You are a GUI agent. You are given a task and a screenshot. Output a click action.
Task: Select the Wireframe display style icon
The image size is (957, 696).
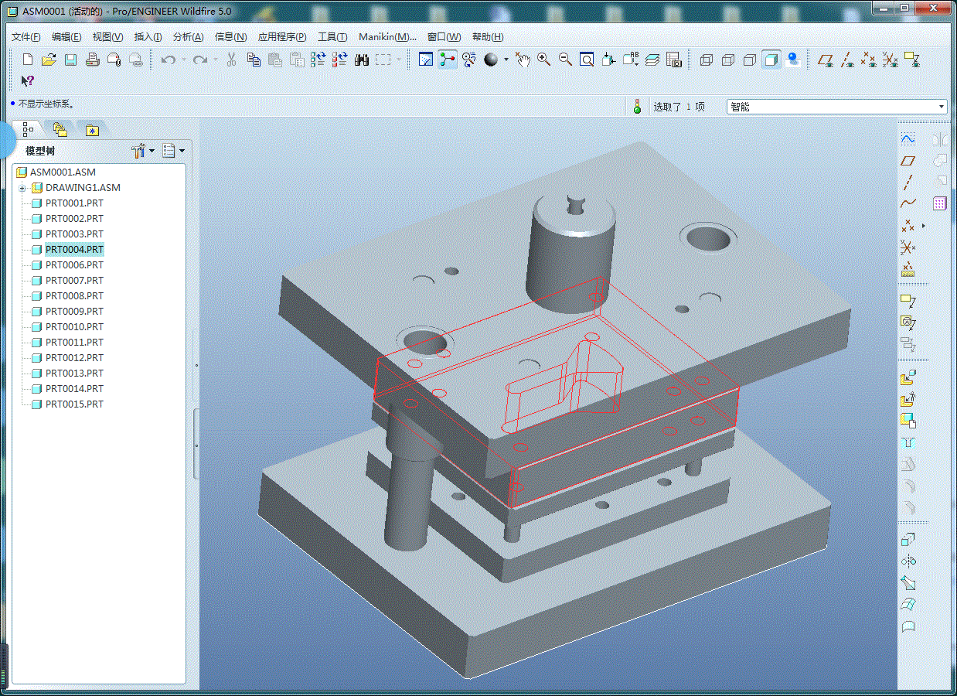pyautogui.click(x=706, y=60)
